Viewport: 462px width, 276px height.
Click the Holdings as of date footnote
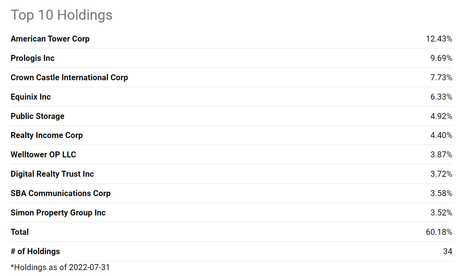click(x=60, y=267)
